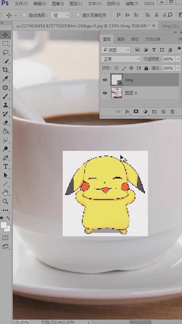Viewport: 182px width, 324px height.
Task: Select the Paint Bucket tool
Action: click(x=6, y=131)
